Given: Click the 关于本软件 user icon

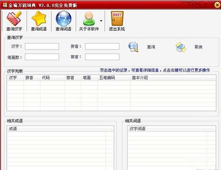Looking at the screenshot, I should [x=89, y=18].
